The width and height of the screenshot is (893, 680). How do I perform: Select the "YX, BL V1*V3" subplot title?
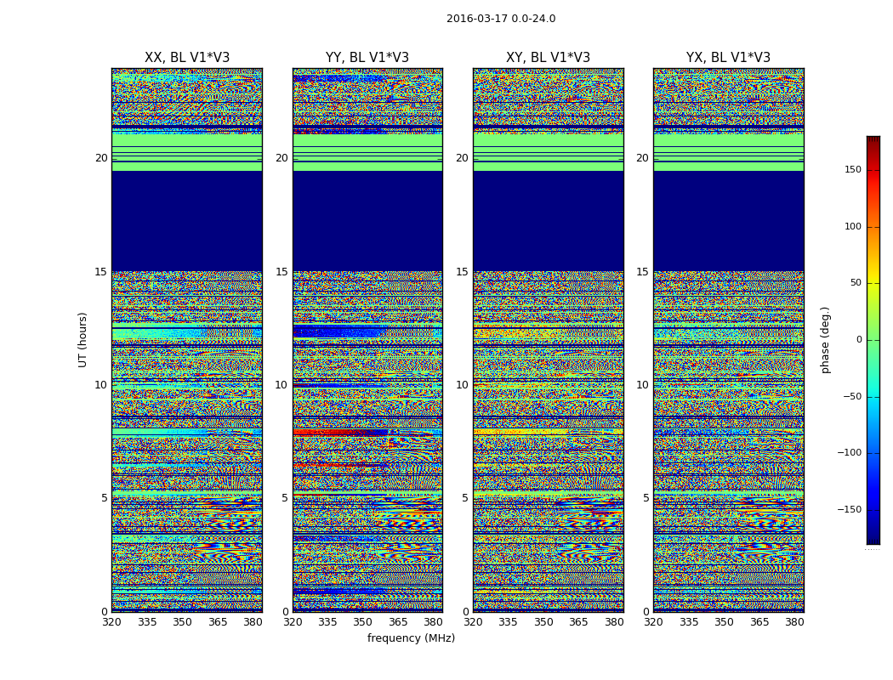(728, 58)
